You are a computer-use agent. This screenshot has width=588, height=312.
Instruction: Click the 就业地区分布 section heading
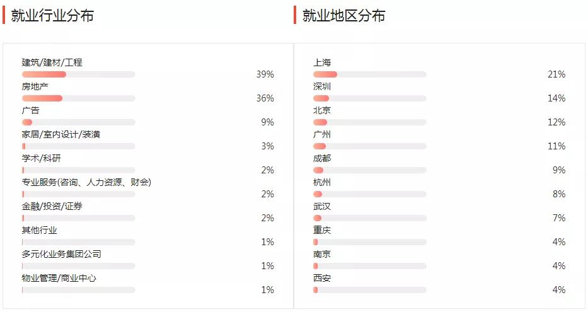coord(343,16)
